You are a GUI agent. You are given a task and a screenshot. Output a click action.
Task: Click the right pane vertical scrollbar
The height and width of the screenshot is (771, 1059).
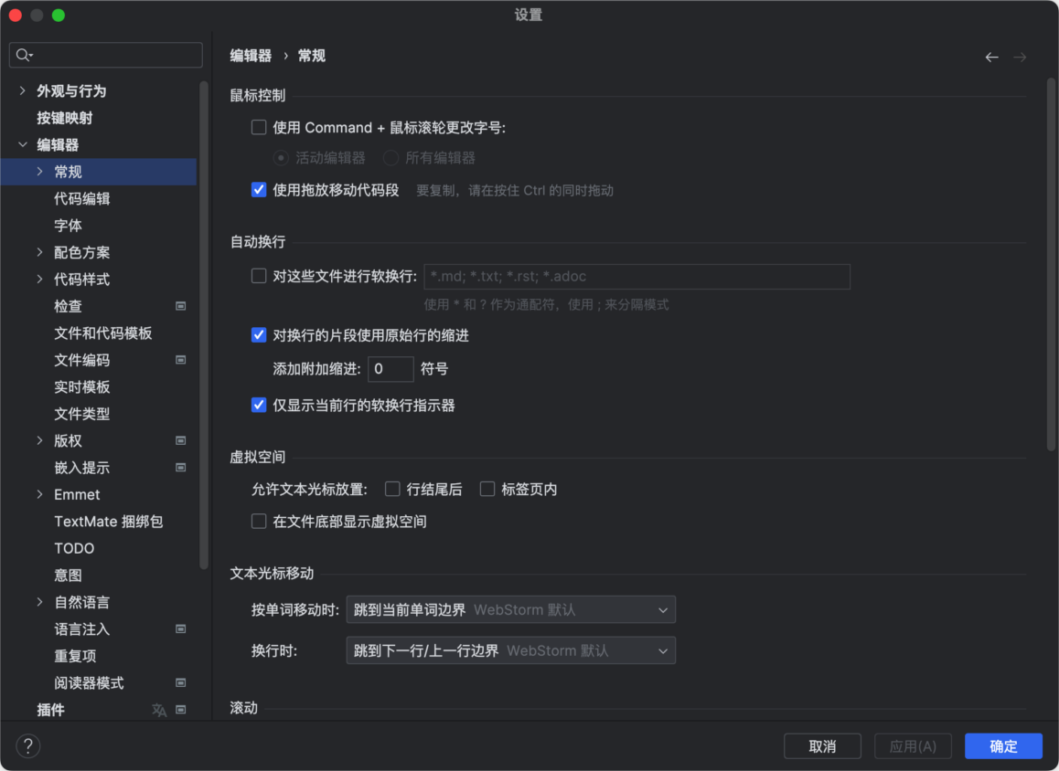coord(1051,264)
